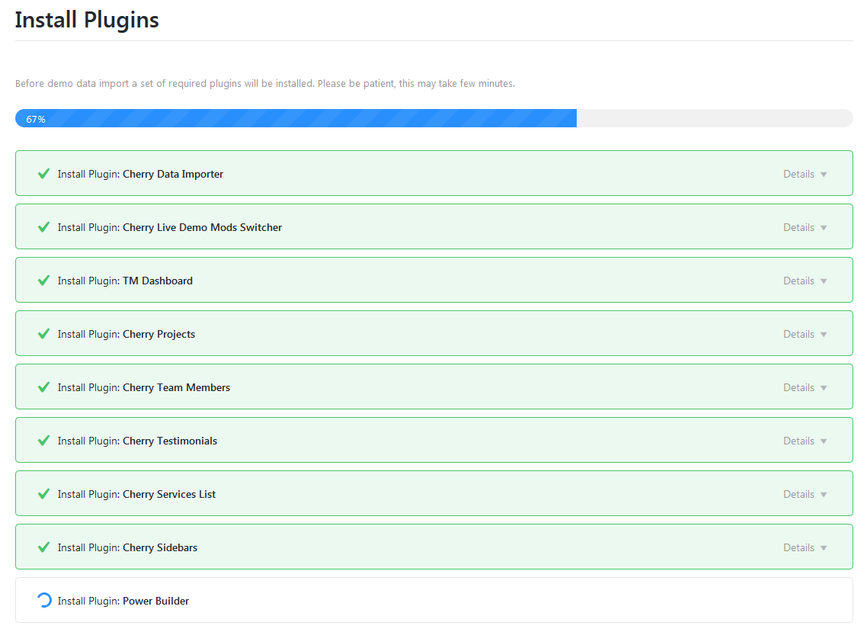Image resolution: width=867 pixels, height=632 pixels.
Task: Click the Cherry Services List checkmark icon
Action: 44,494
